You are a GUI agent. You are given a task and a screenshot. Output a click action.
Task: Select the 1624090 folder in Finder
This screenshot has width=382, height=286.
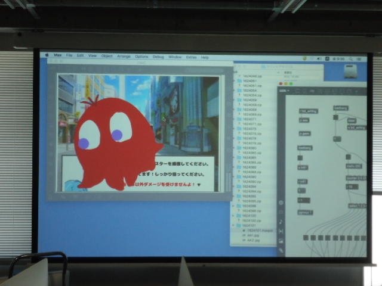tap(247, 177)
